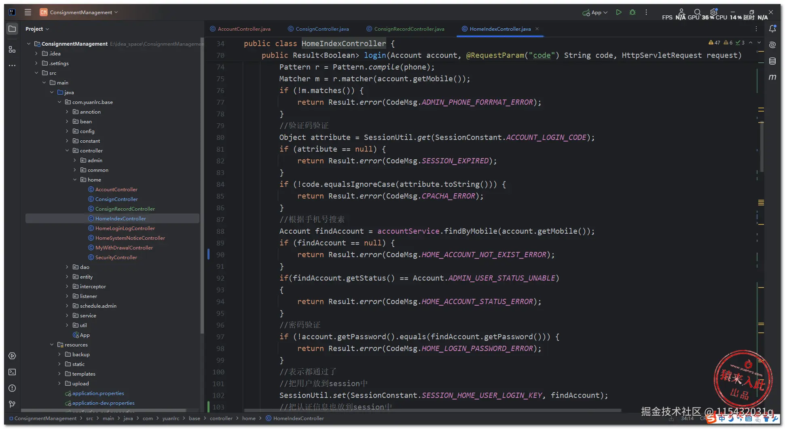Click line number 90 in gutter

pyautogui.click(x=220, y=254)
